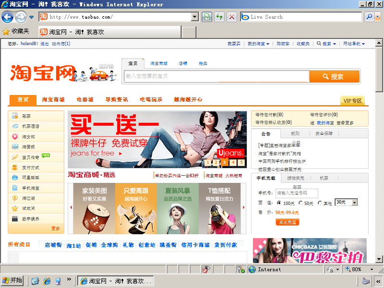Select the 50元 face value radio
The height and width of the screenshot is (288, 384).
coord(300,203)
